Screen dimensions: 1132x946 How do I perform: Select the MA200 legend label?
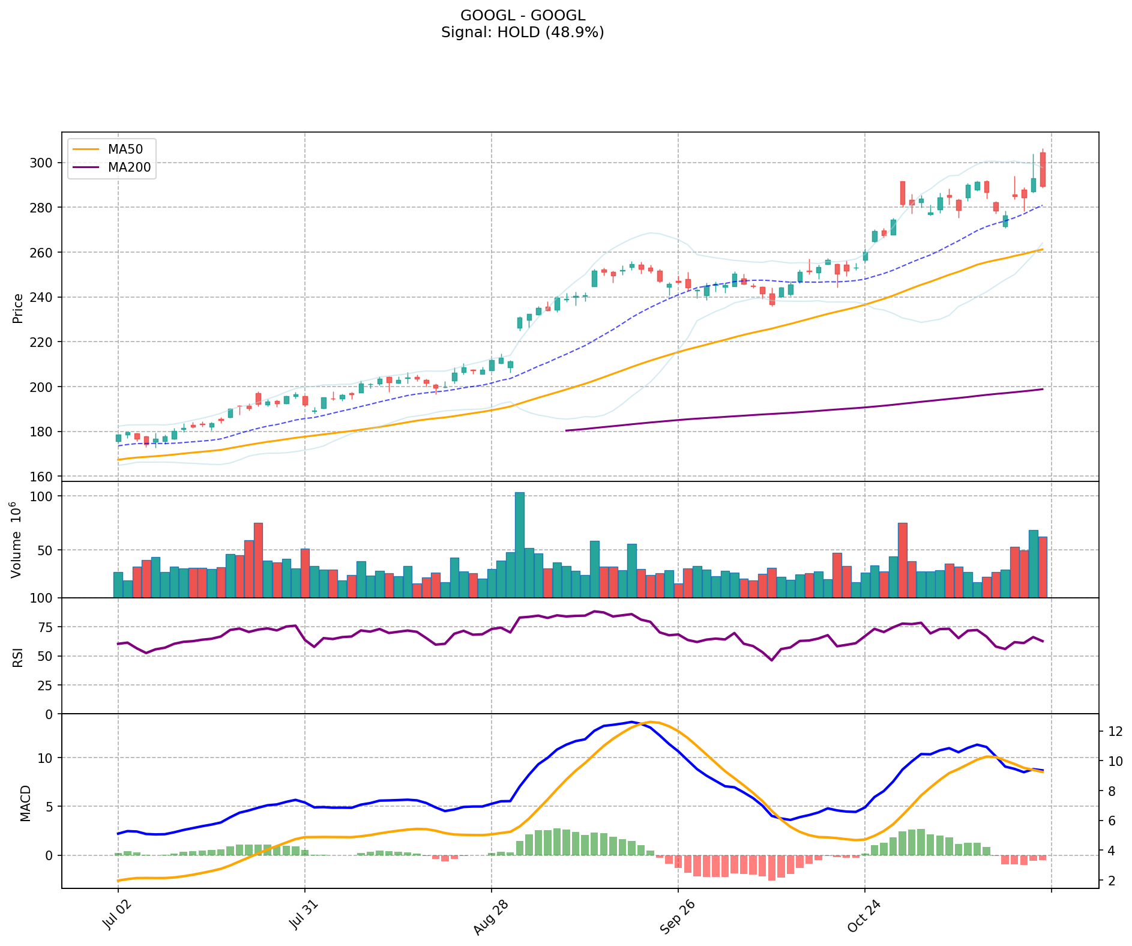129,167
